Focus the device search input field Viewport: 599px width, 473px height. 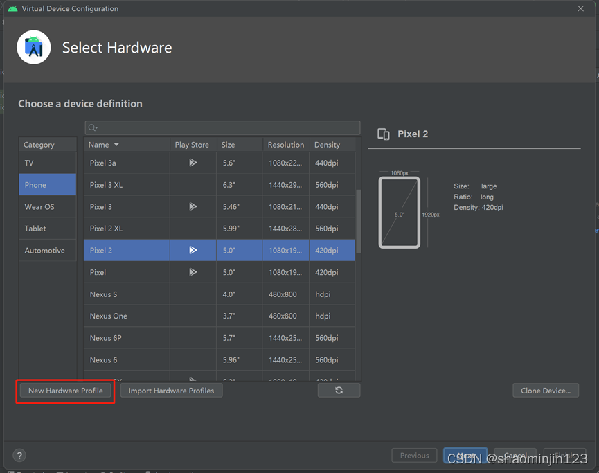tap(223, 127)
